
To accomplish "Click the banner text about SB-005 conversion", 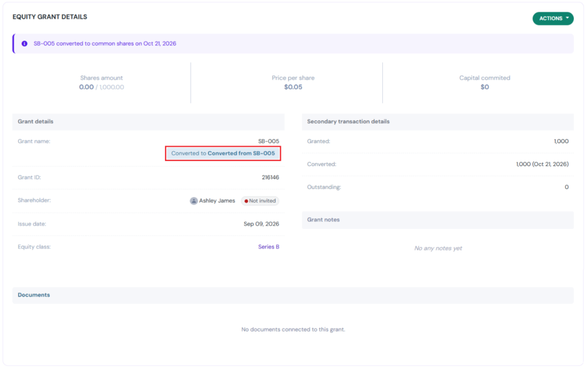I will [x=105, y=44].
